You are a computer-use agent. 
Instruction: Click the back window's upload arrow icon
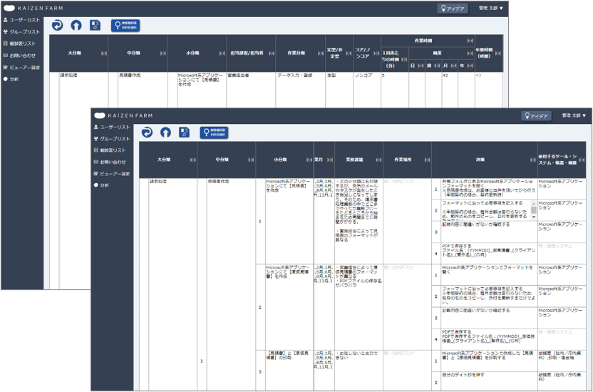[76, 26]
